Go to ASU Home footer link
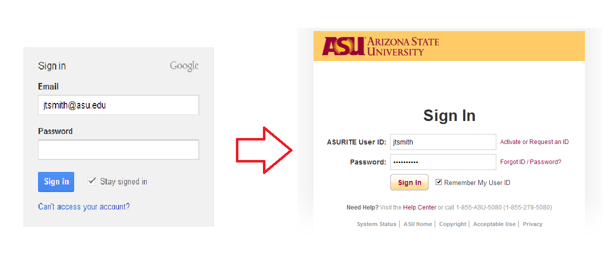This screenshot has width=615, height=277. (418, 224)
